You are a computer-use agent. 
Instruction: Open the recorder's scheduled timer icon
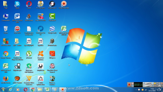coord(133,83)
